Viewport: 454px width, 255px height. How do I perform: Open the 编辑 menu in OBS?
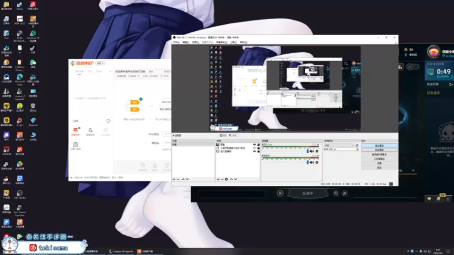tap(186, 42)
